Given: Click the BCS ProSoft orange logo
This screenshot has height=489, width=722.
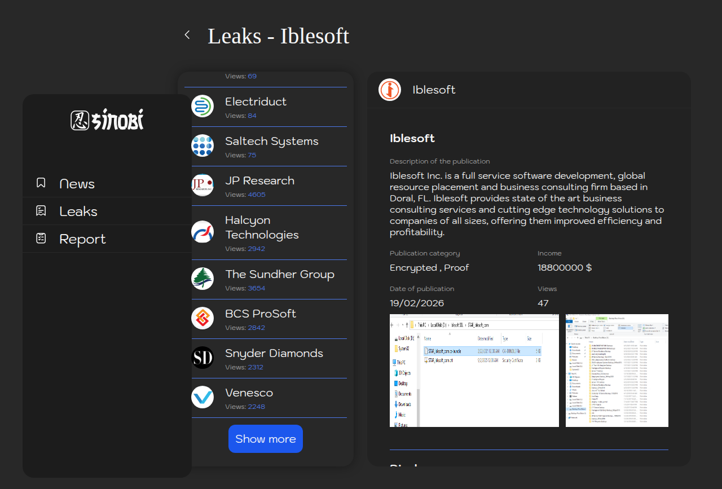Looking at the screenshot, I should tap(202, 318).
